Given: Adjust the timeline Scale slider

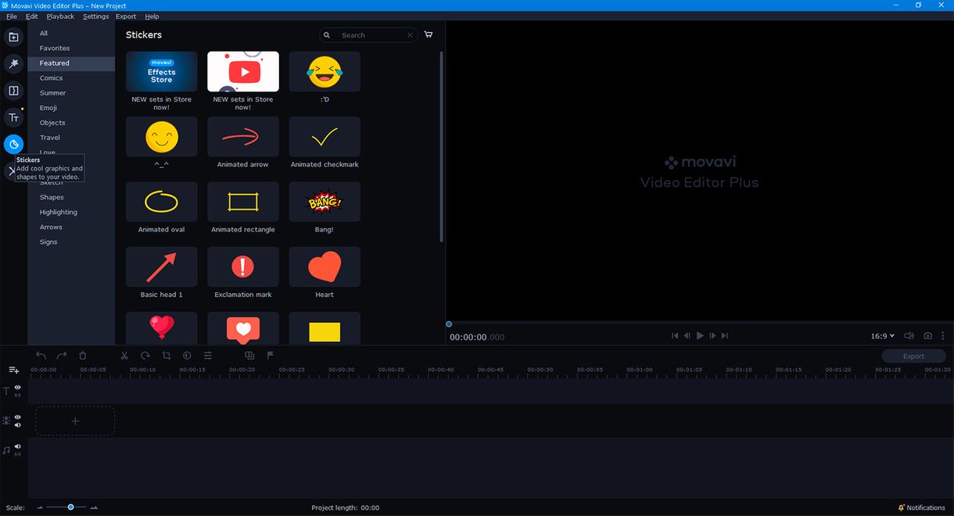Looking at the screenshot, I should 70,507.
